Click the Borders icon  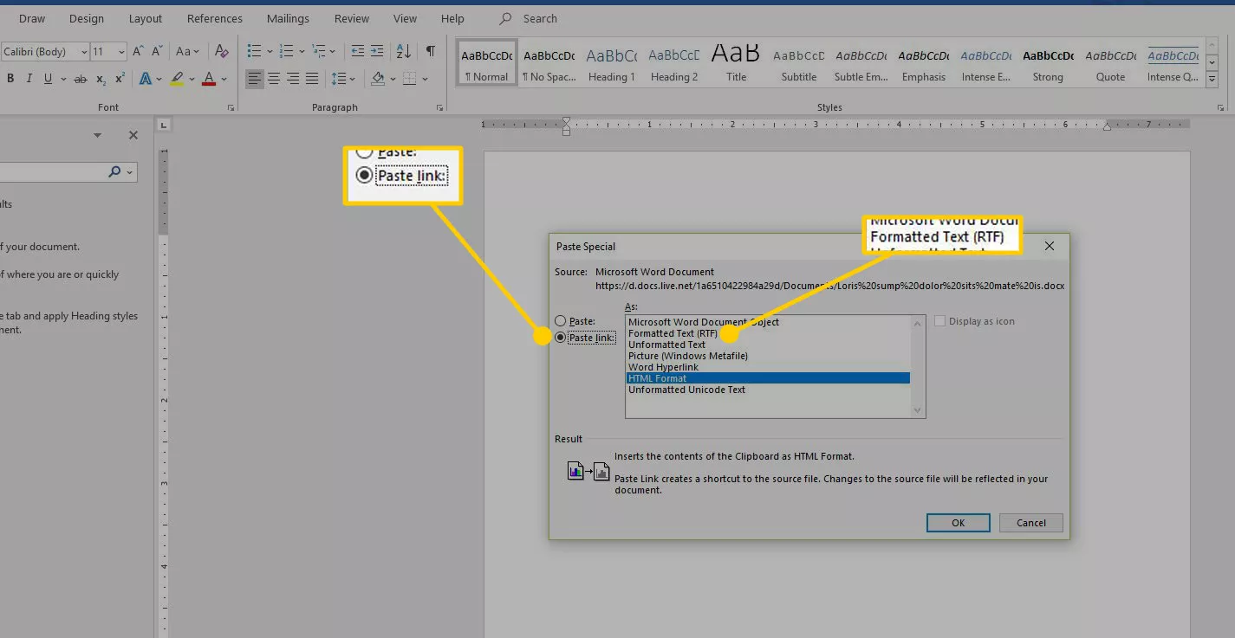pyautogui.click(x=410, y=79)
